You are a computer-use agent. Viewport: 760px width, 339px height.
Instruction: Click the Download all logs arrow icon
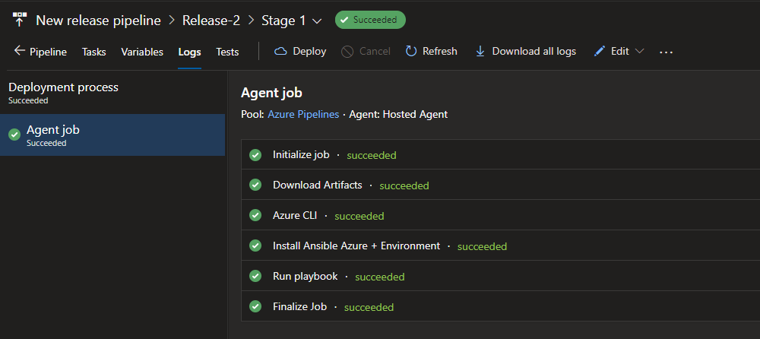480,52
